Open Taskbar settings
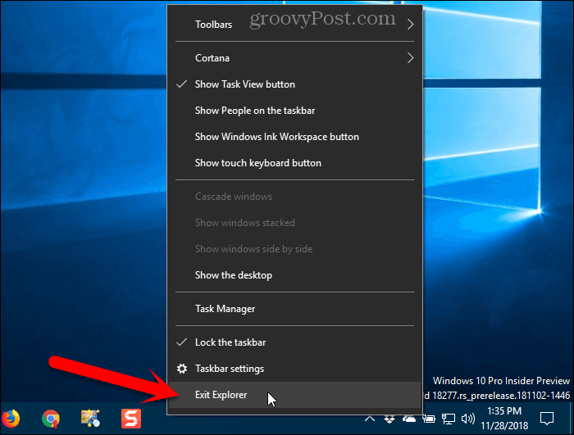574x435 pixels. pyautogui.click(x=294, y=369)
